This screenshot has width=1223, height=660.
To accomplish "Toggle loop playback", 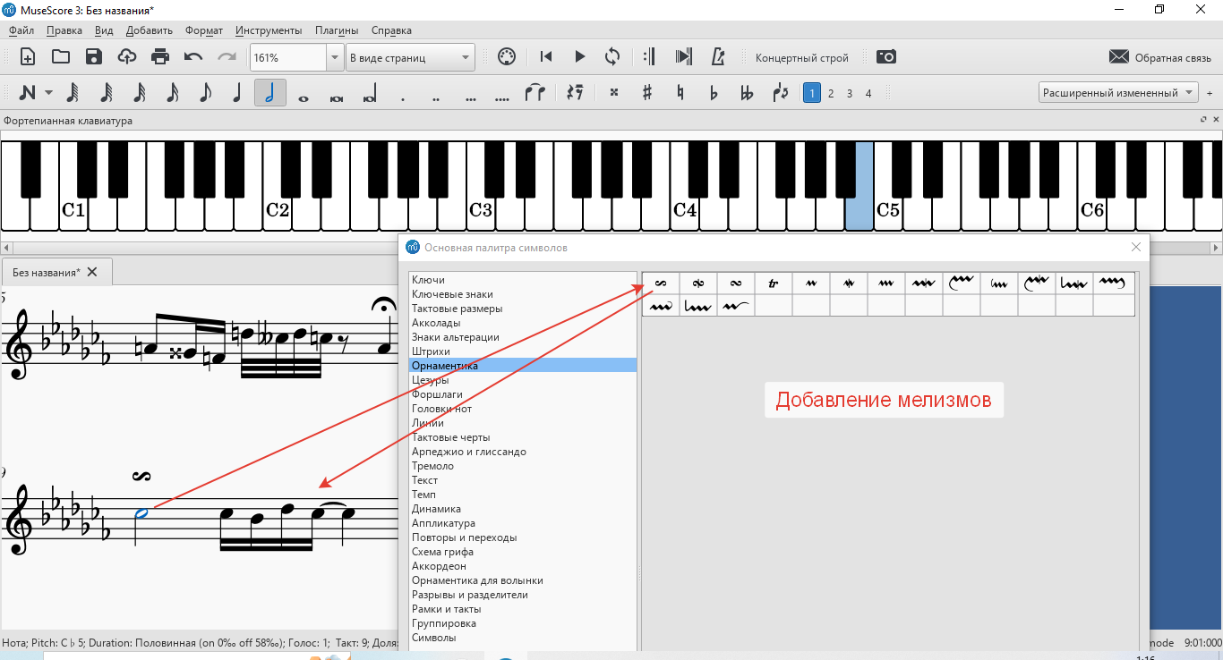I will pos(612,57).
